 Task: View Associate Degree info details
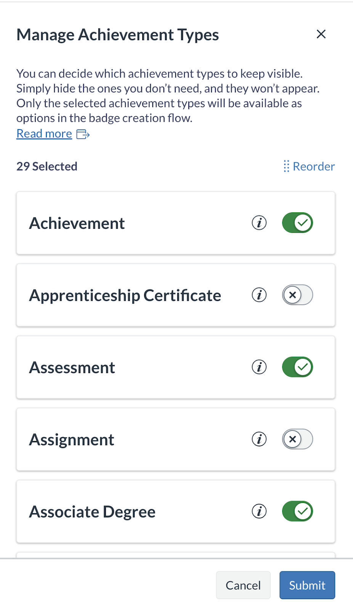click(259, 511)
